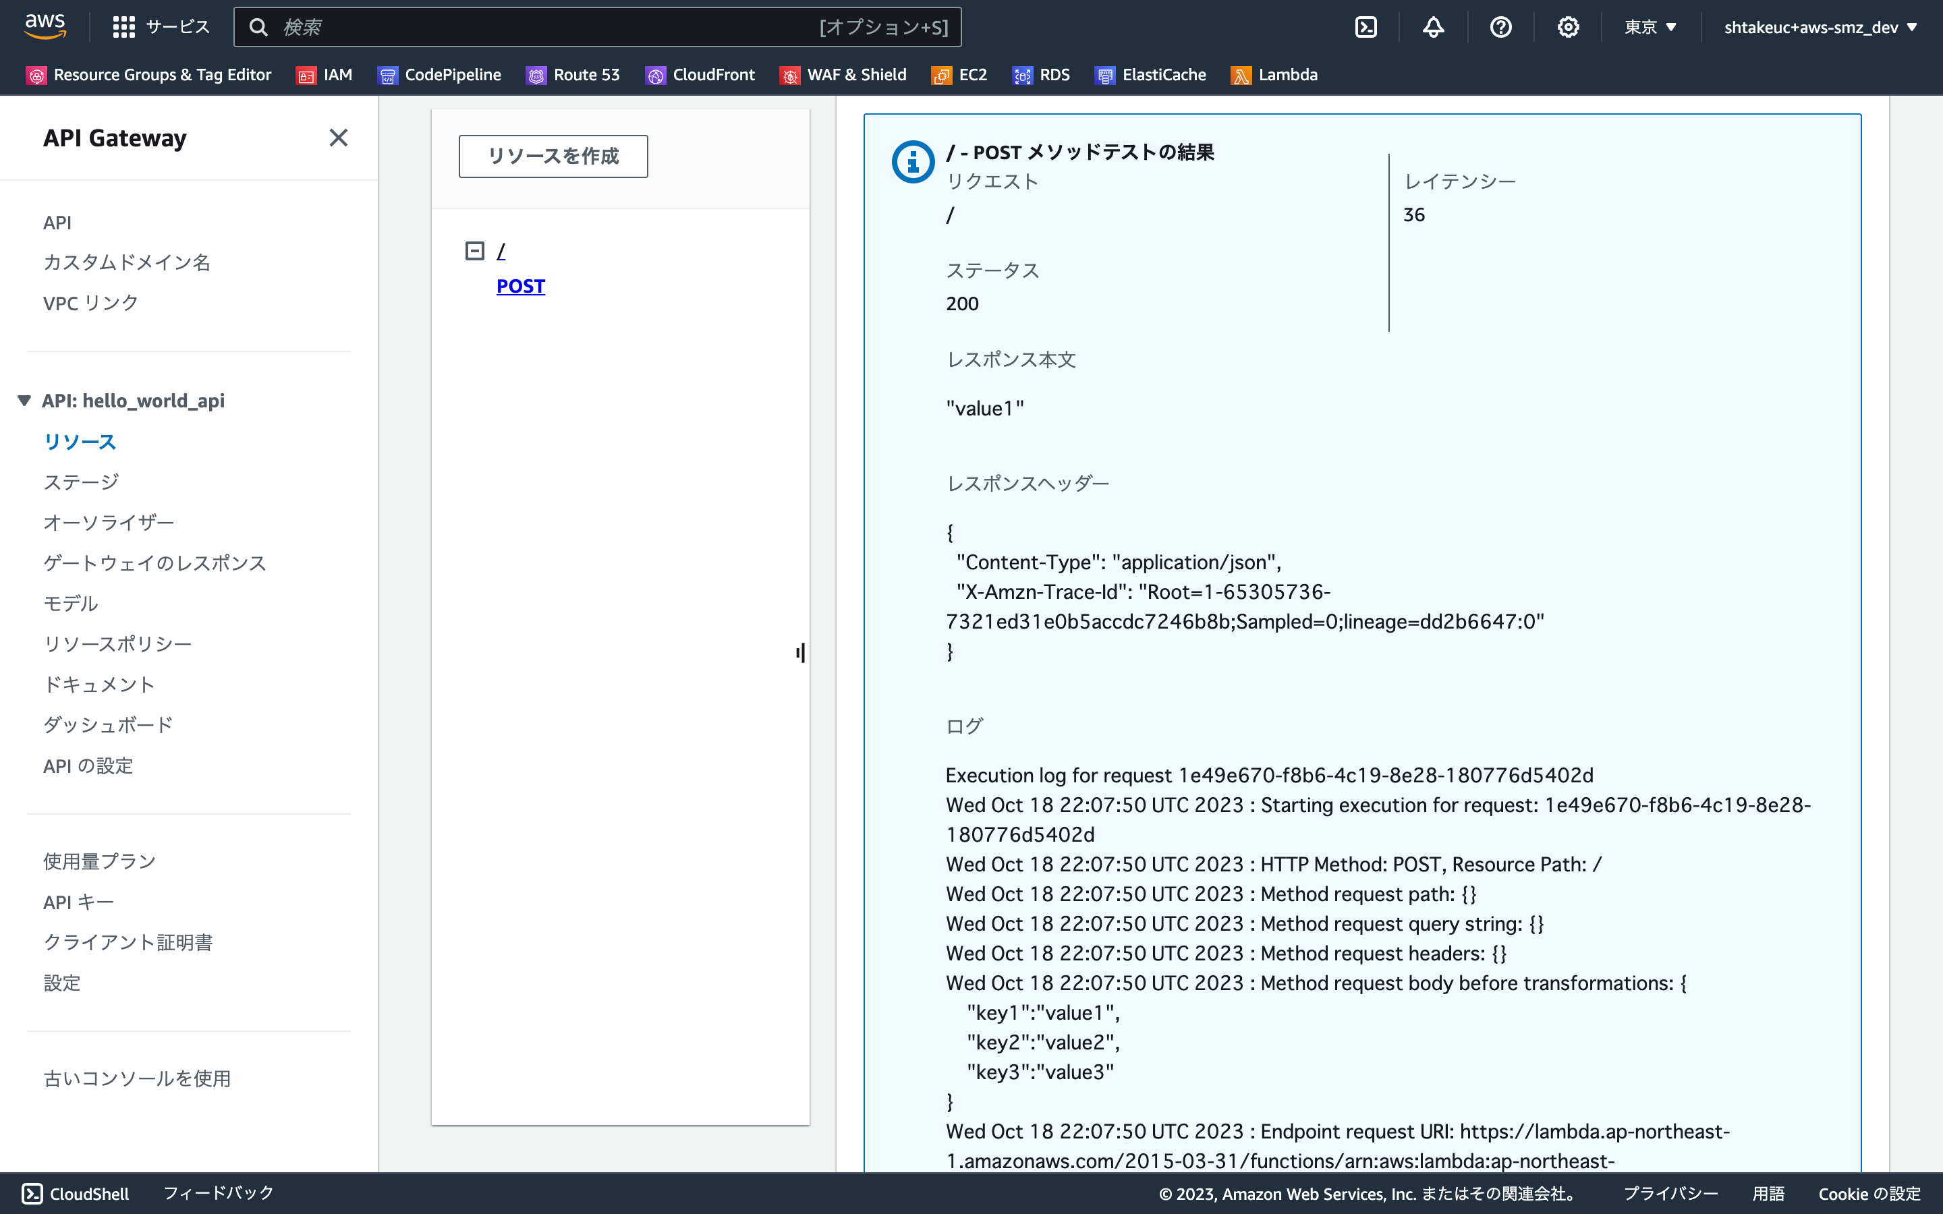Screen dimensions: 1943x1214
Task: Open the shtakeuc+aws-smz_dev account menu
Action: tap(1821, 27)
